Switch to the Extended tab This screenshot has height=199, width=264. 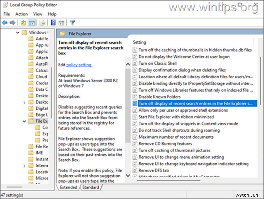(68, 187)
